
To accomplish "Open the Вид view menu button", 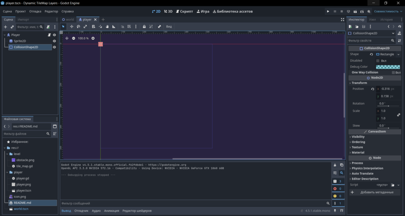I will coord(169,26).
